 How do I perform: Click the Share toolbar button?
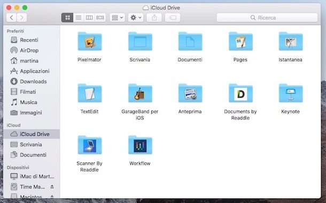154,18
